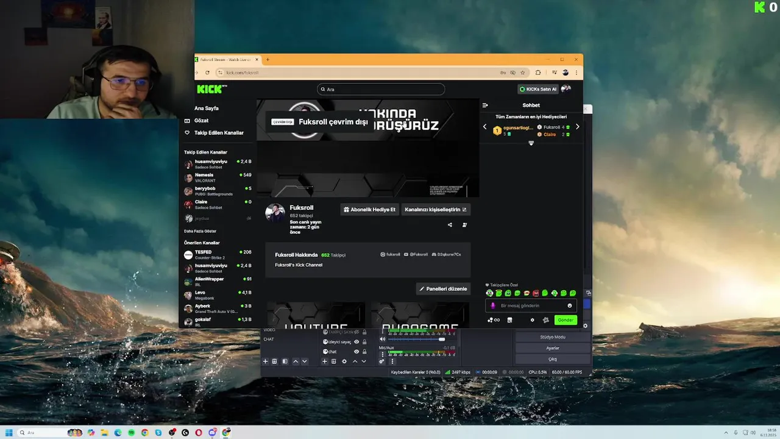Mute desktop audio with the speaker icon in OBS

pyautogui.click(x=382, y=339)
